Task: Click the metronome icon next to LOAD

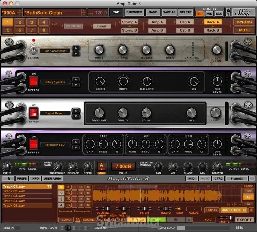Action: tap(78, 220)
